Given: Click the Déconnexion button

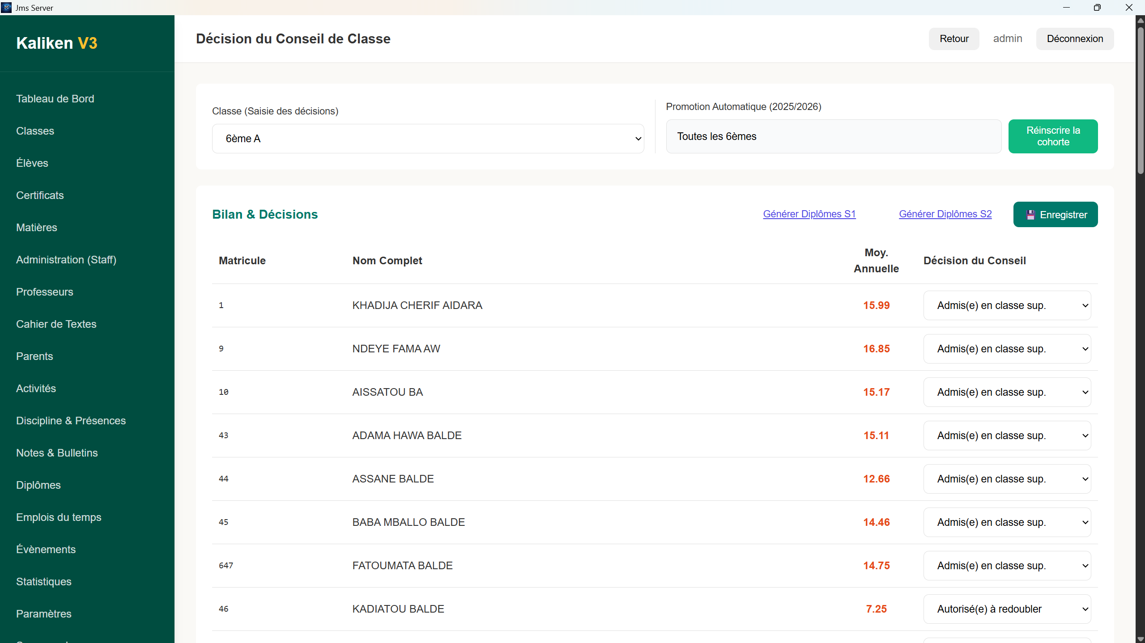Looking at the screenshot, I should pos(1074,38).
